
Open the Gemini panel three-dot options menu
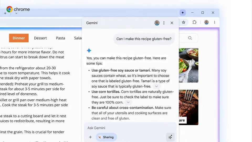point(164,23)
